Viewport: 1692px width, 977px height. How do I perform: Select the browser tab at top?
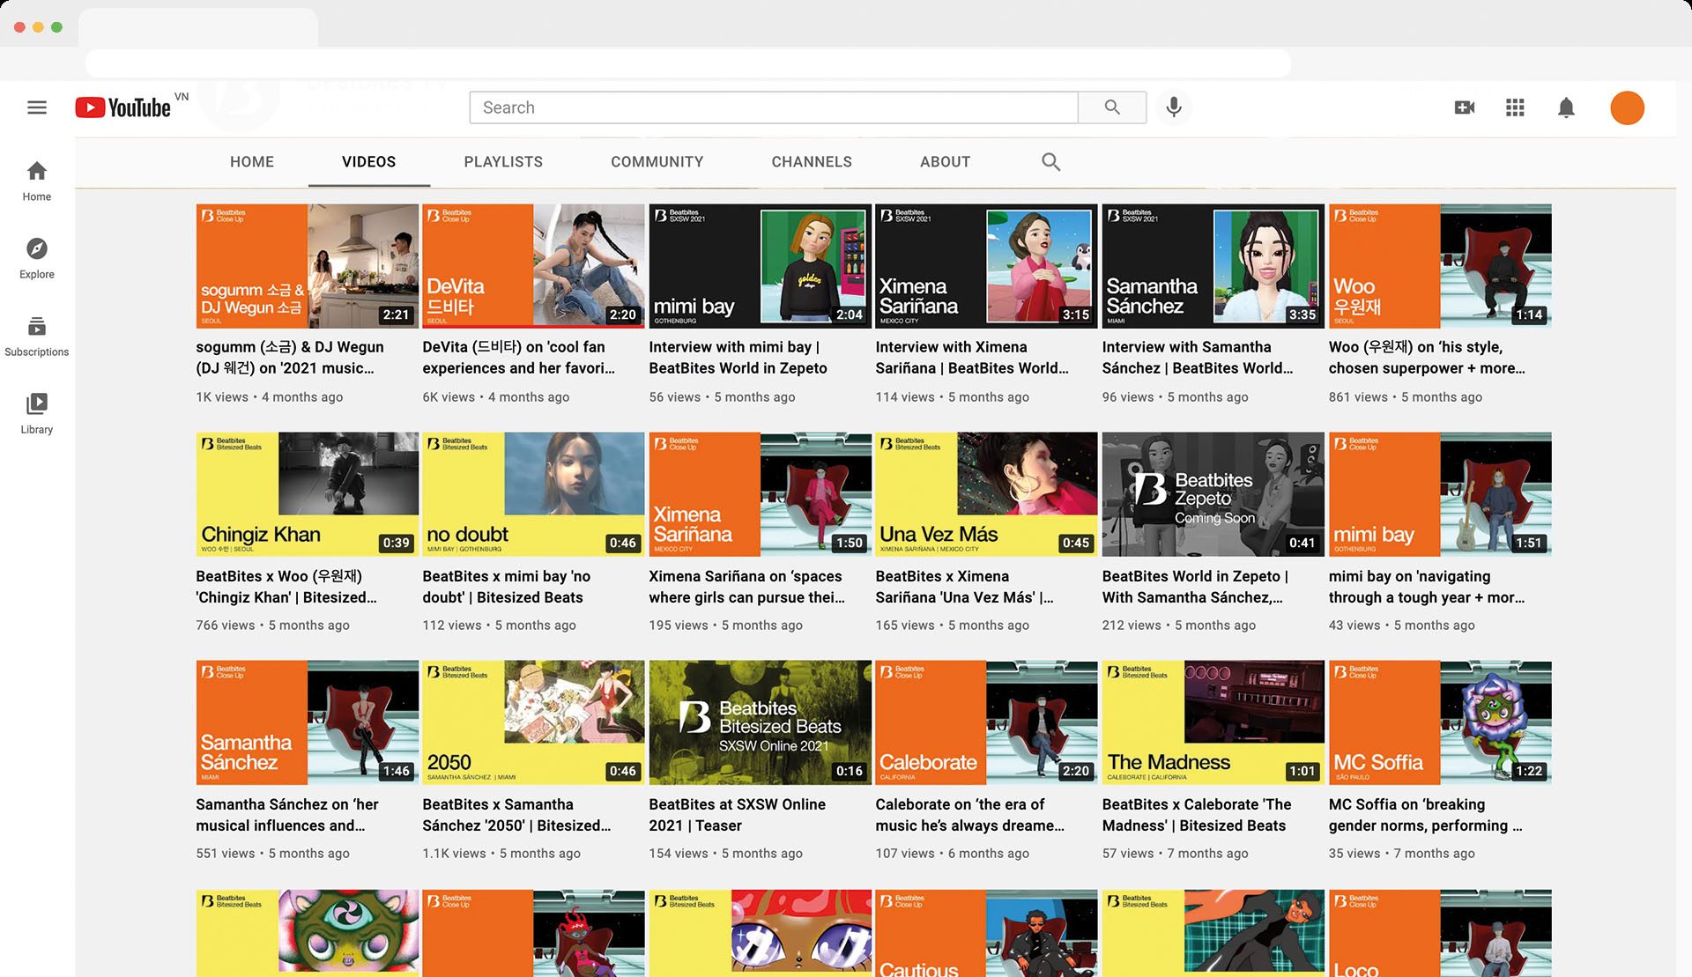(198, 27)
